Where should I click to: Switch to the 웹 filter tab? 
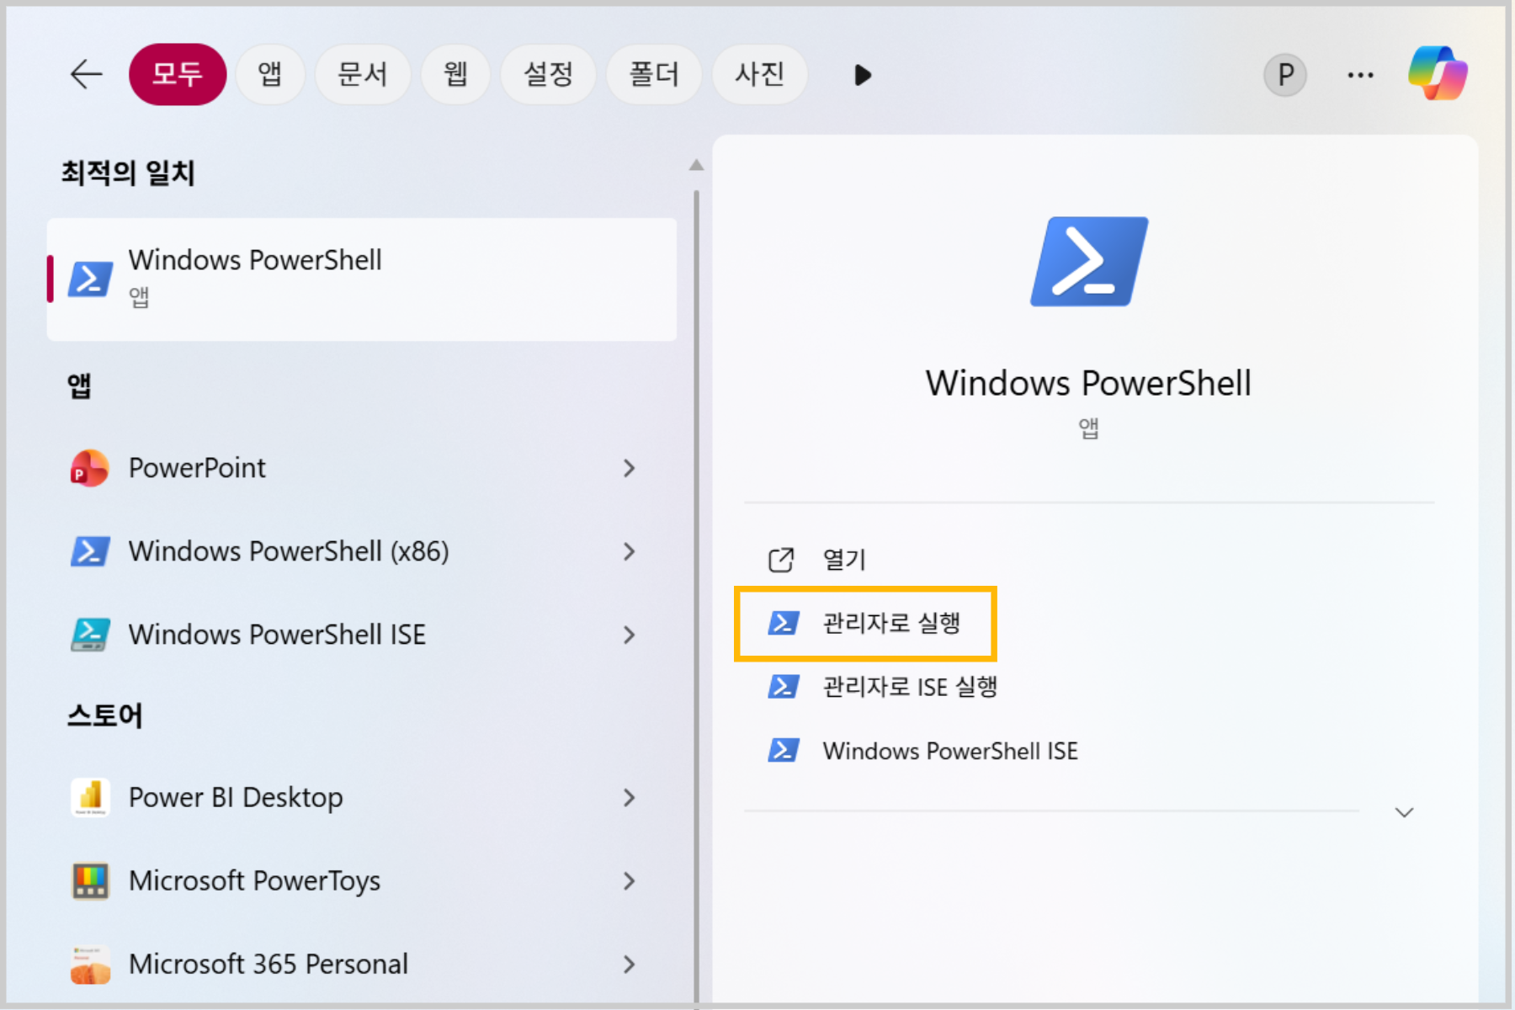[455, 74]
